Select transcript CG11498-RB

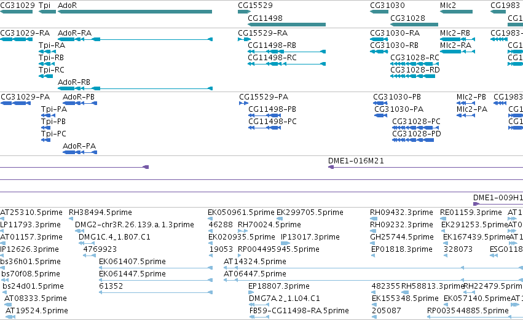(286, 52)
